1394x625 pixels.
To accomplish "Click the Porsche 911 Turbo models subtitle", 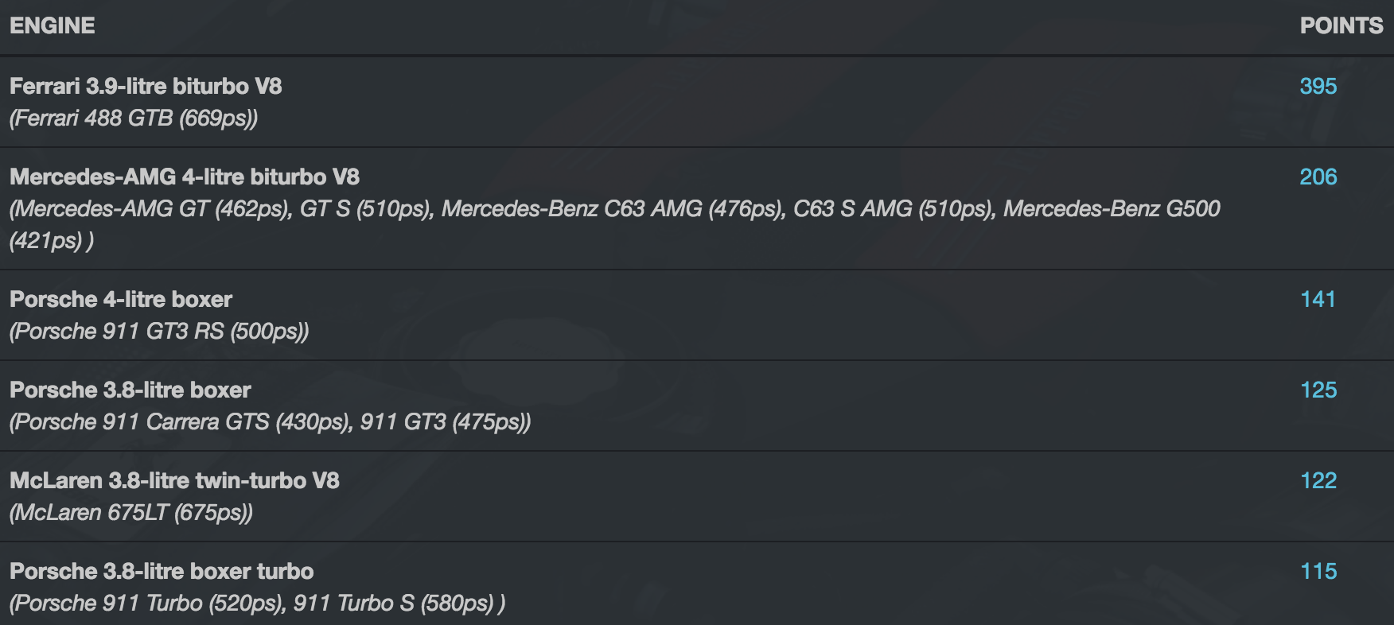I will (x=257, y=603).
